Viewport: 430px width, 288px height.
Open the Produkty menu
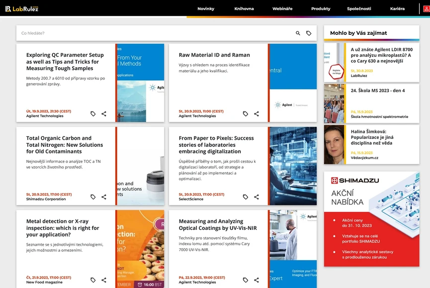coord(321,9)
